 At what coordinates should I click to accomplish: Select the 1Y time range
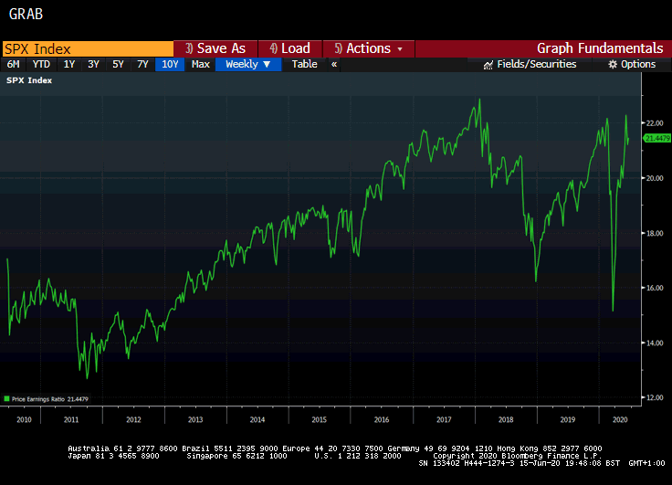69,64
